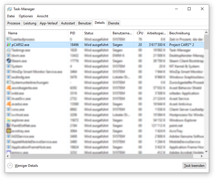The width and height of the screenshot is (215, 179).
Task: Click the explorer.exe folder icon
Action: coord(9,120)
